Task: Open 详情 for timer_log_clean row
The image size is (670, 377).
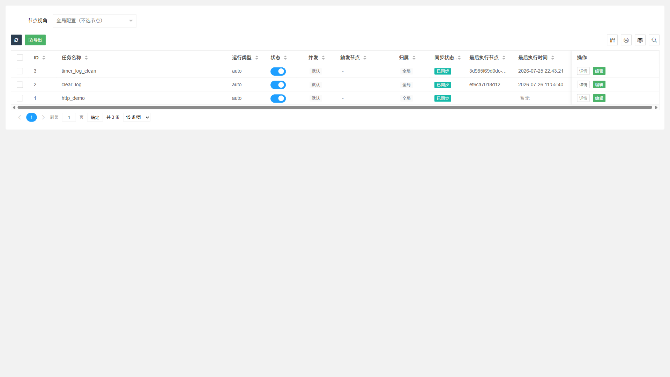Action: [x=583, y=71]
